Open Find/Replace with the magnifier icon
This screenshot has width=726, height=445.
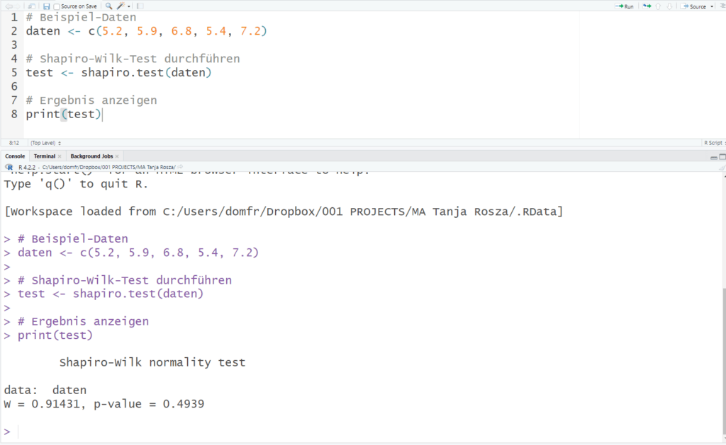point(108,6)
